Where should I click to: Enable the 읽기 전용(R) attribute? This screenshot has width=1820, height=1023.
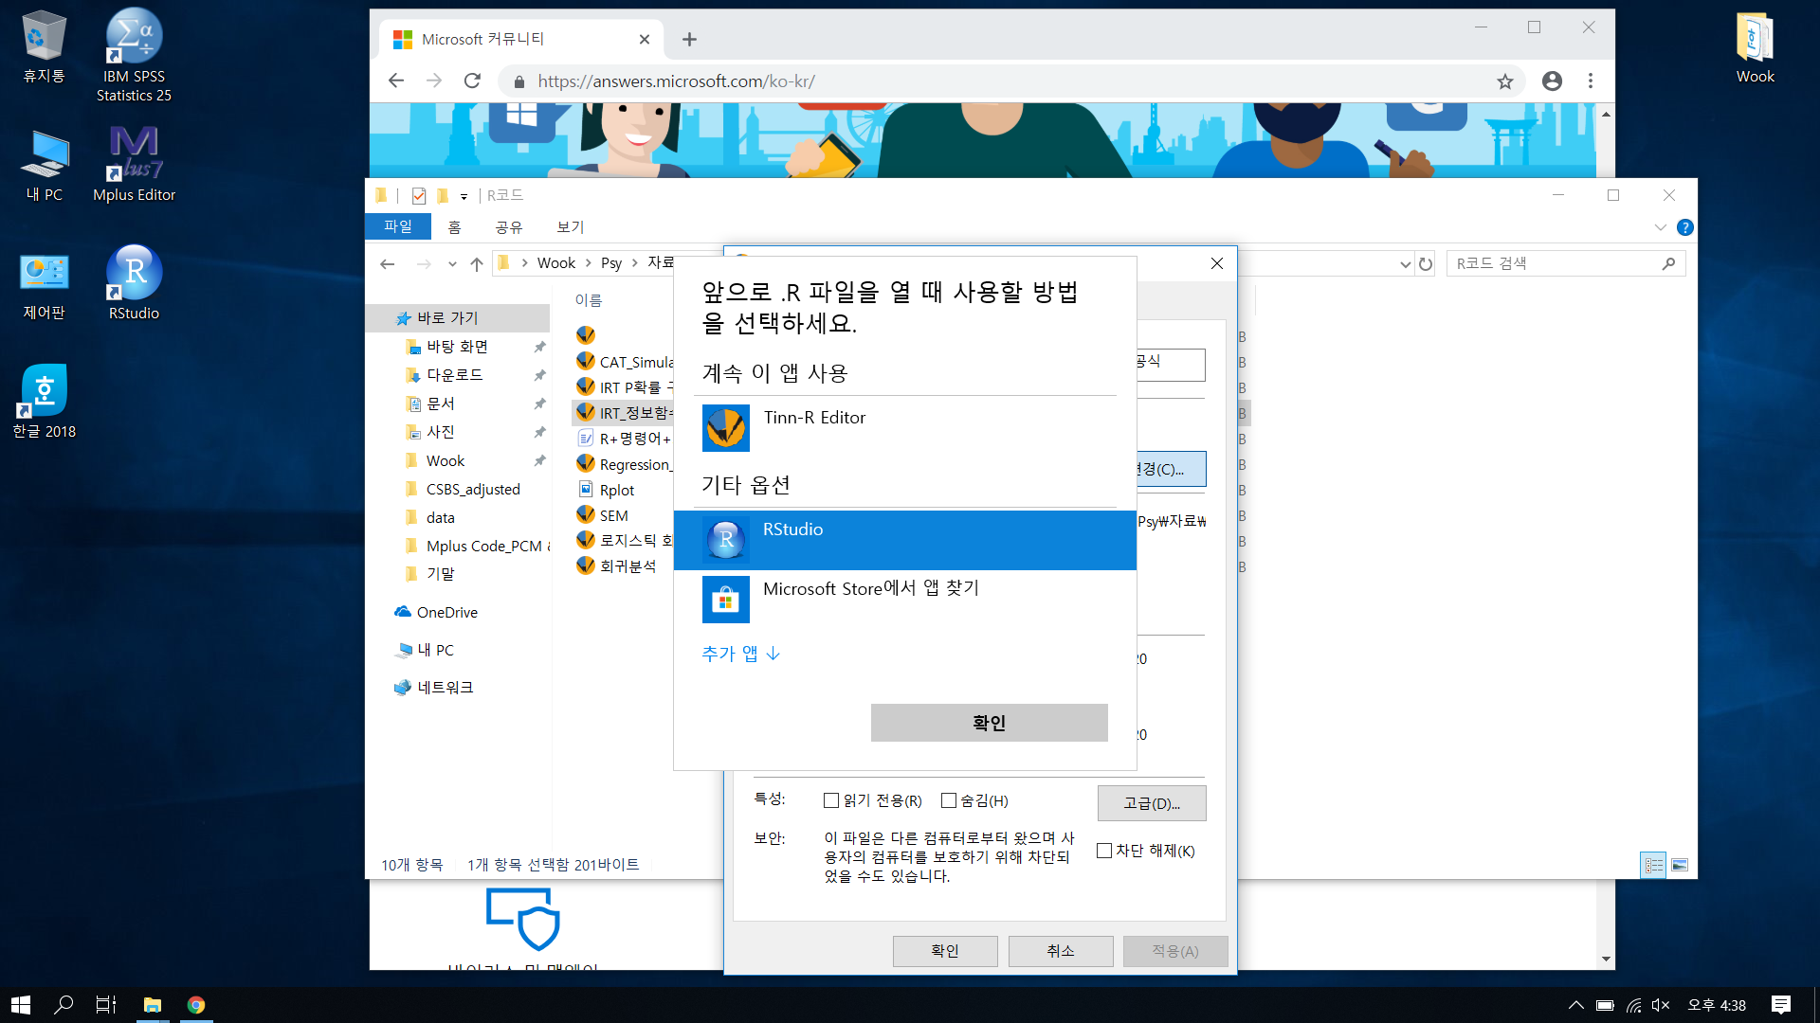point(830,800)
